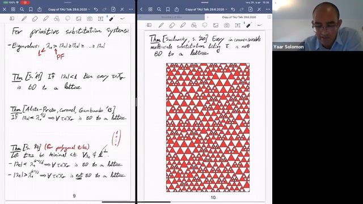The height and width of the screenshot is (204, 363).
Task: Close the 'Copy of TAU Talk' tab
Action: [208, 18]
